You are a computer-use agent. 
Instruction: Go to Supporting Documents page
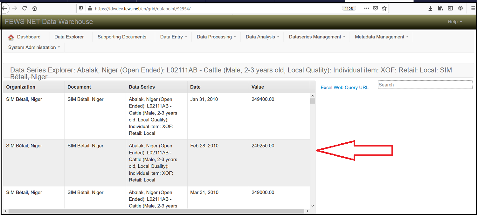[x=122, y=37]
